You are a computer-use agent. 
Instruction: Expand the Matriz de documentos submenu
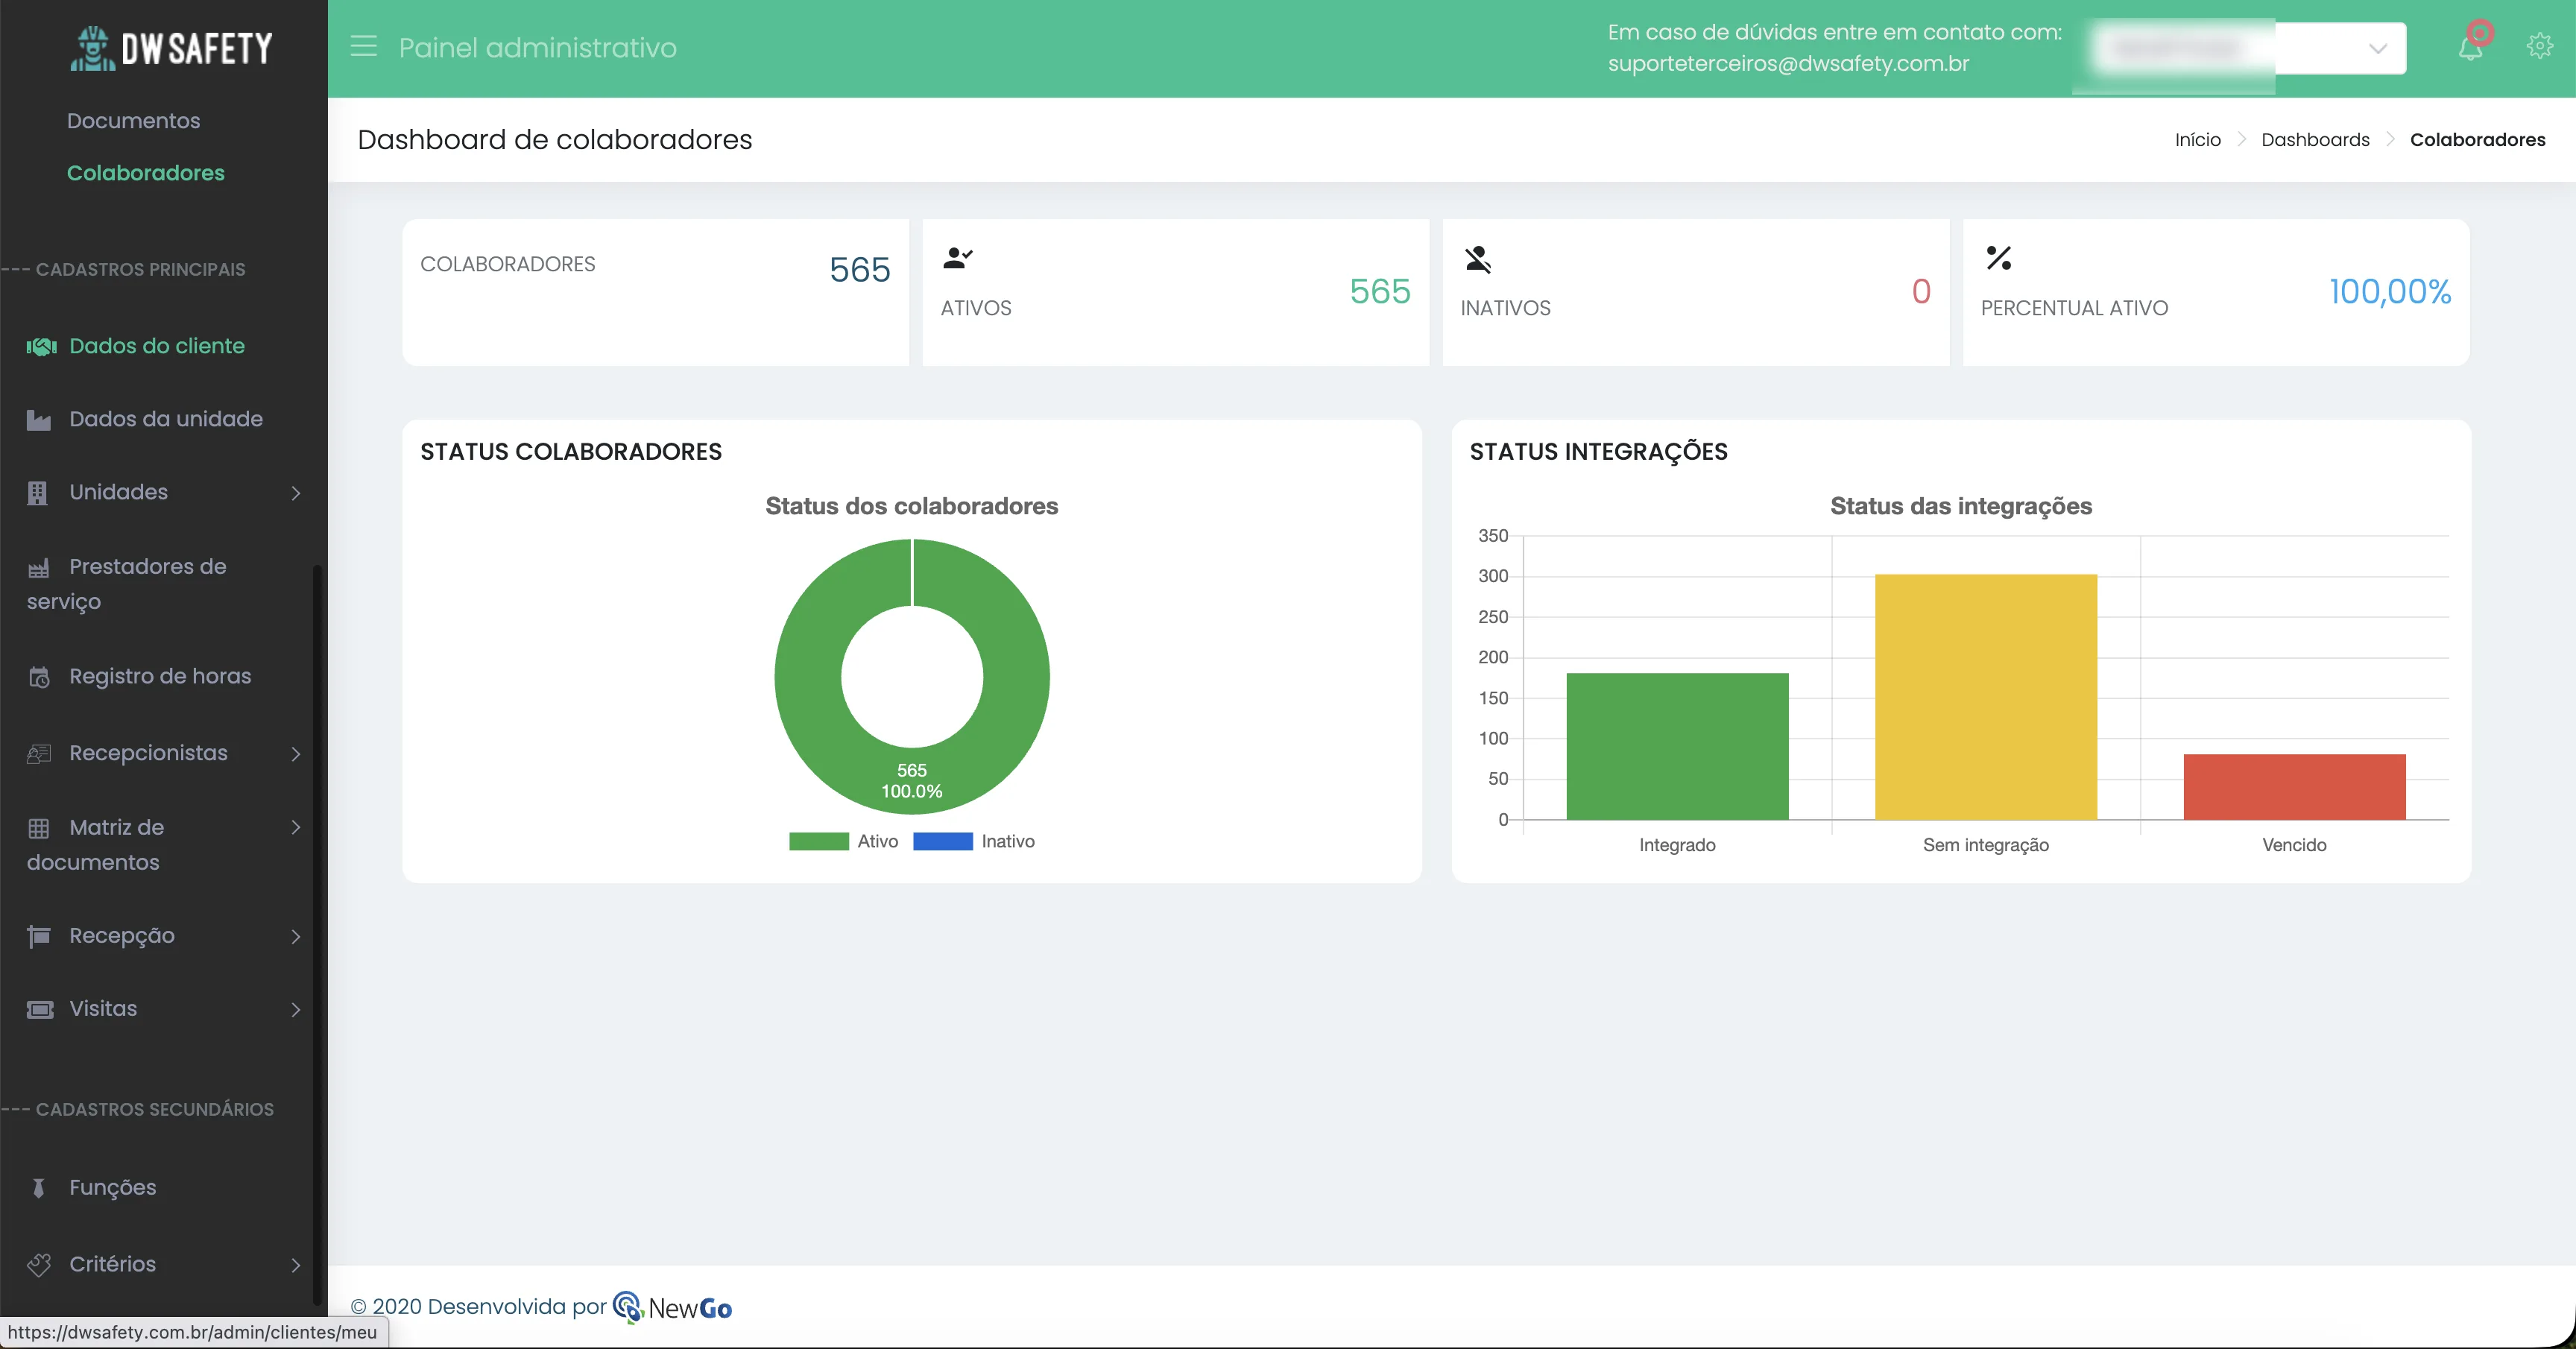pyautogui.click(x=296, y=828)
